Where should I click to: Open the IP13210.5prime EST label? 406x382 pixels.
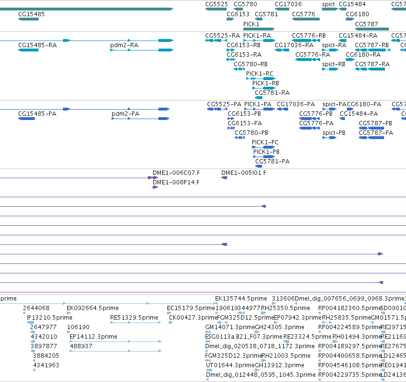(50, 317)
